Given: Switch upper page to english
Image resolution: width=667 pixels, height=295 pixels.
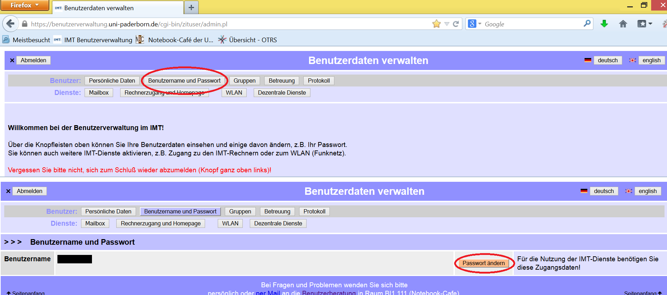Looking at the screenshot, I should [x=651, y=60].
